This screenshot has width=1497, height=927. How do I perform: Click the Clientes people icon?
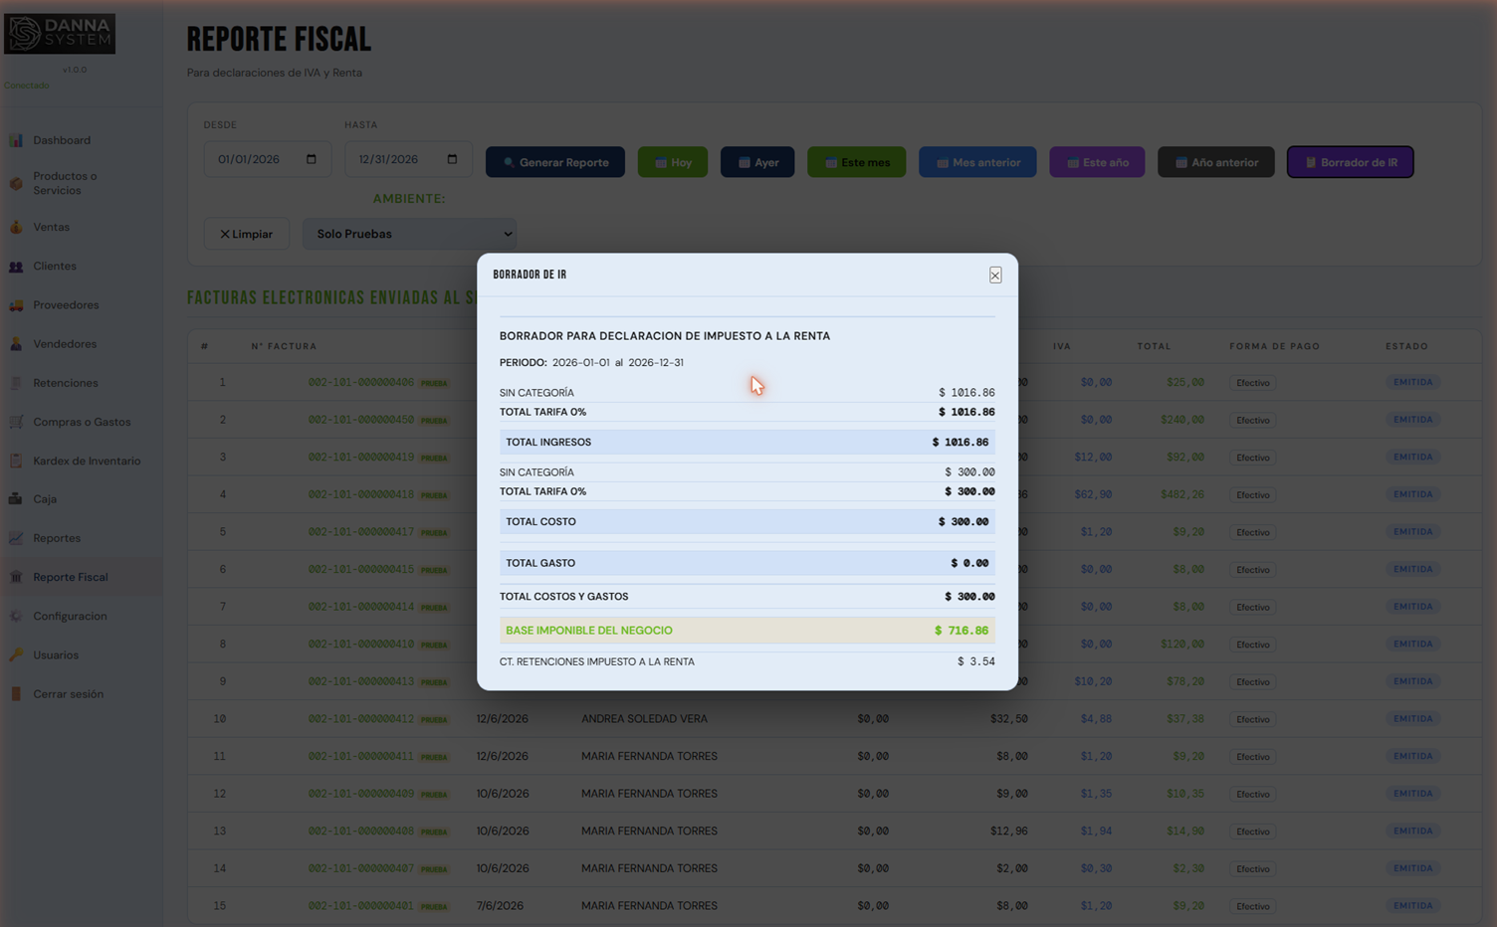16,267
